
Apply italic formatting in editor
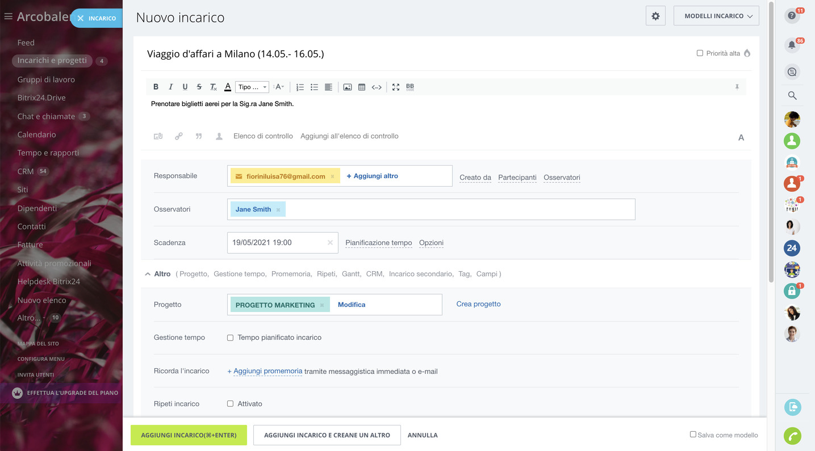170,87
